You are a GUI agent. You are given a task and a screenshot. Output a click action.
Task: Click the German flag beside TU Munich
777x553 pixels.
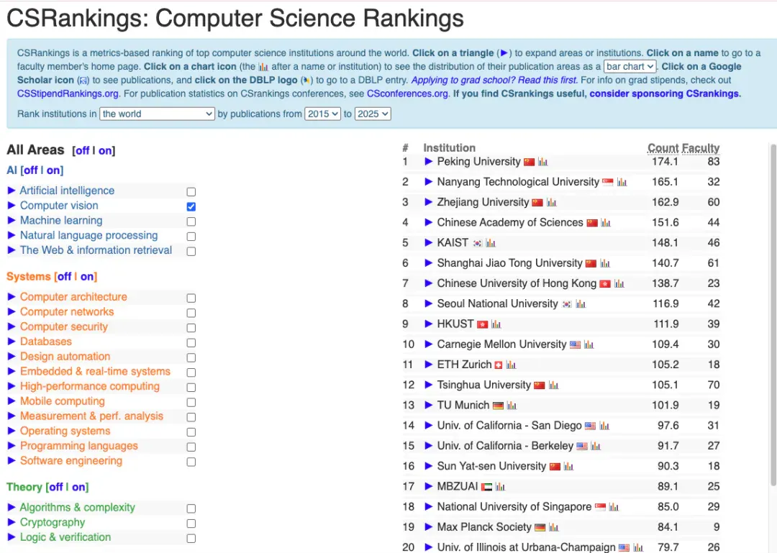pyautogui.click(x=498, y=406)
